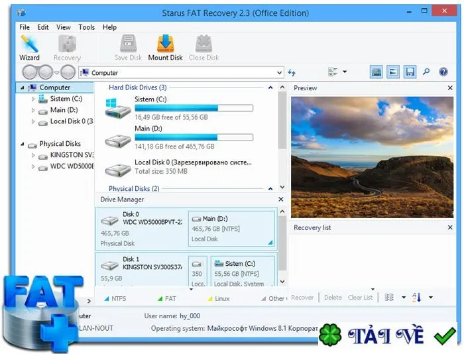The image size is (464, 354).
Task: Select Disk 1 KINGSTON in Drive Manager
Action: (141, 270)
